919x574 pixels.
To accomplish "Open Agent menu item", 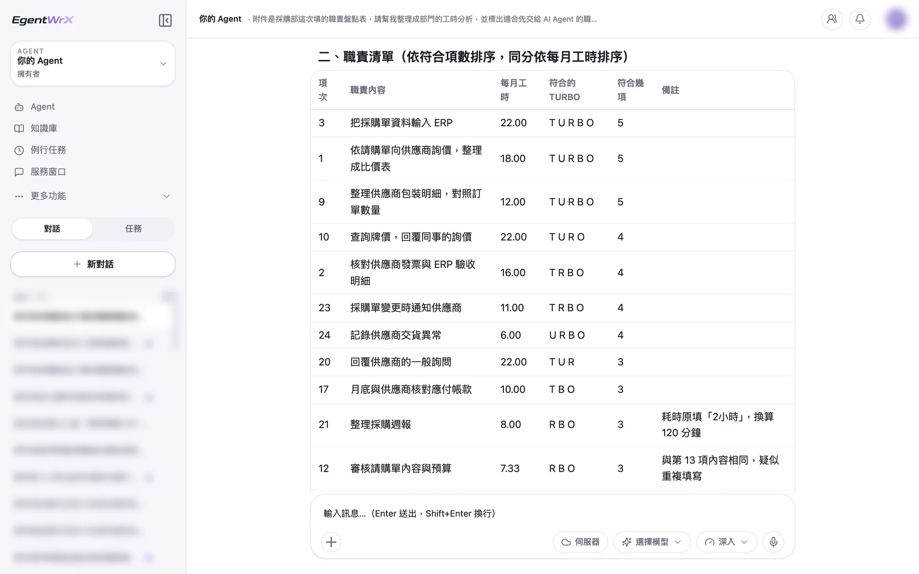I will [93, 107].
